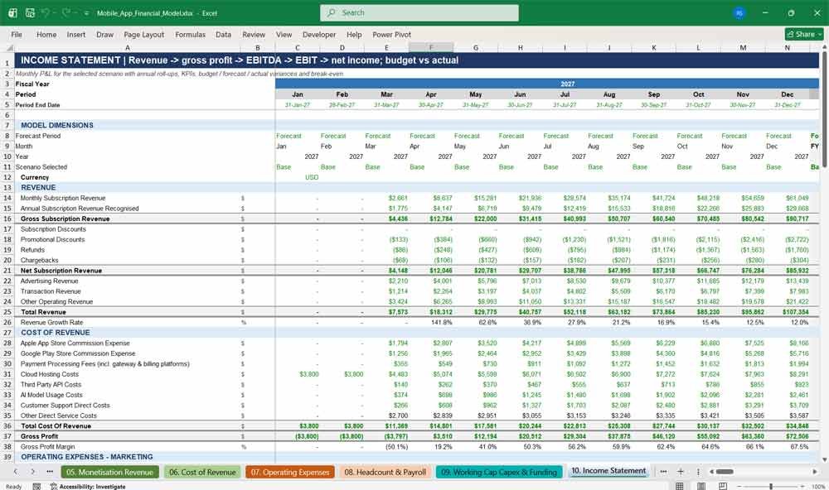Click the vertical scroll down arrow
Image resolution: width=829 pixels, height=490 pixels.
(824, 460)
